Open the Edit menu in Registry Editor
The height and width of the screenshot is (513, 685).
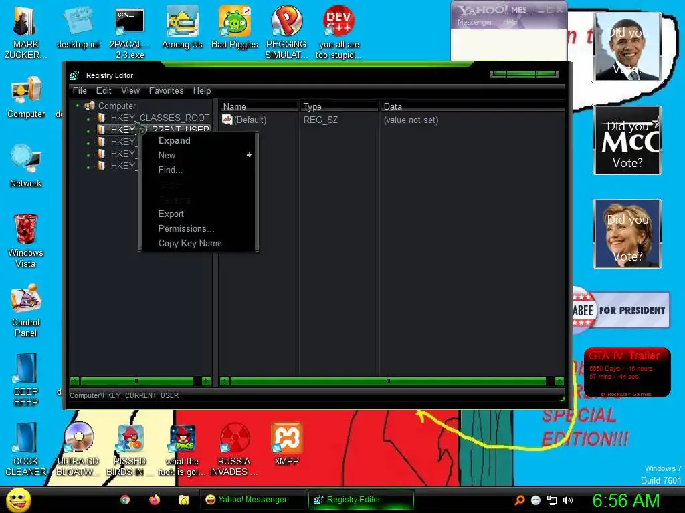click(x=104, y=90)
